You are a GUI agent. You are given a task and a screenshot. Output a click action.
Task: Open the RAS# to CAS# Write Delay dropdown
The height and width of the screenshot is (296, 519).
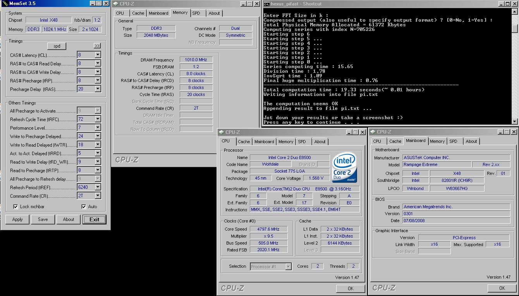(98, 72)
